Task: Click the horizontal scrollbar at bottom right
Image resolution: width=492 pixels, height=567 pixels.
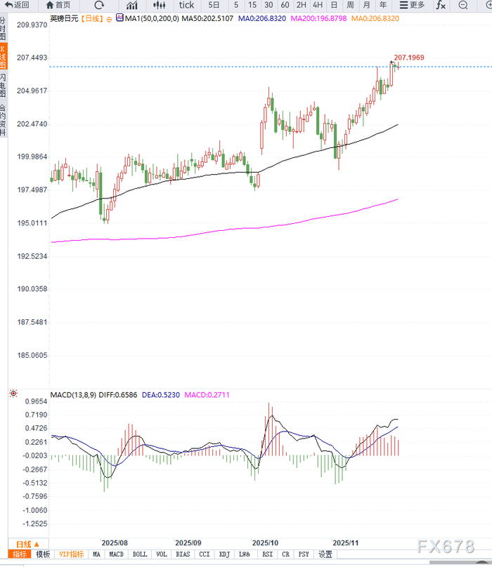Action: coord(460,562)
